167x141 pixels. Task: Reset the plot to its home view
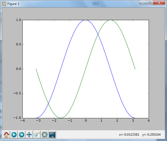pos(6,135)
